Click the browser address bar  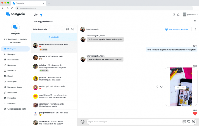click(x=104, y=8)
